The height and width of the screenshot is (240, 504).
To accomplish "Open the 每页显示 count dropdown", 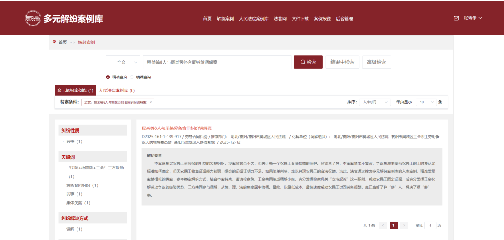I will tap(427, 102).
